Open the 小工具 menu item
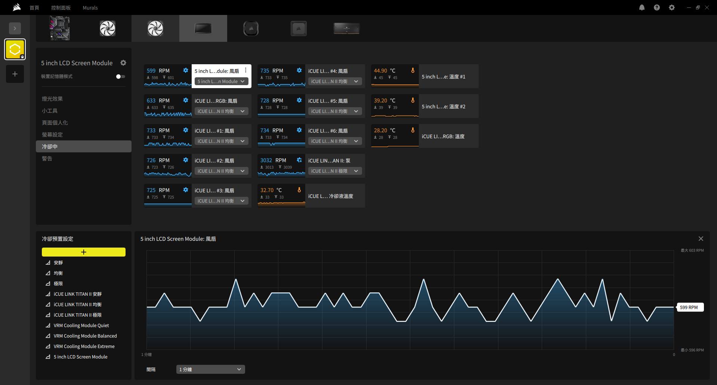The image size is (717, 385). click(50, 111)
